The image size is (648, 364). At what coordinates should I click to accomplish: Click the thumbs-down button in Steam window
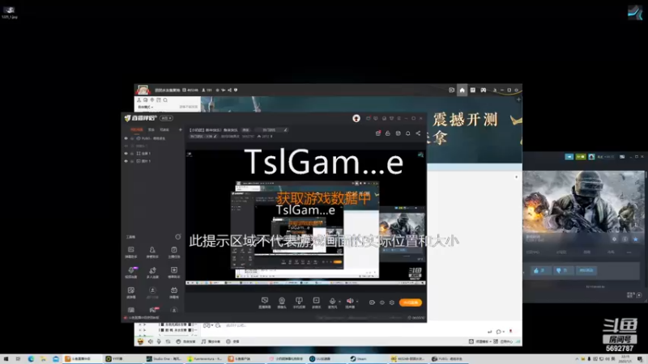click(x=562, y=270)
